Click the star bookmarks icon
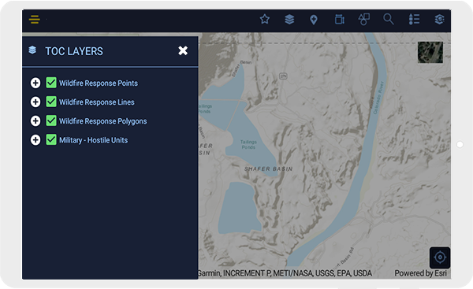Image resolution: width=473 pixels, height=289 pixels. click(265, 19)
